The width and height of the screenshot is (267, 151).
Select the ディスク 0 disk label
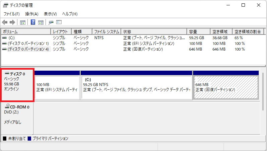click(17, 85)
